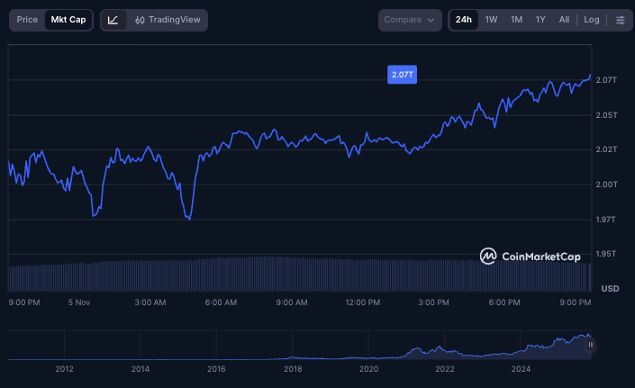Click 2018 on the overview timeline
This screenshot has height=388, width=635.
point(293,369)
